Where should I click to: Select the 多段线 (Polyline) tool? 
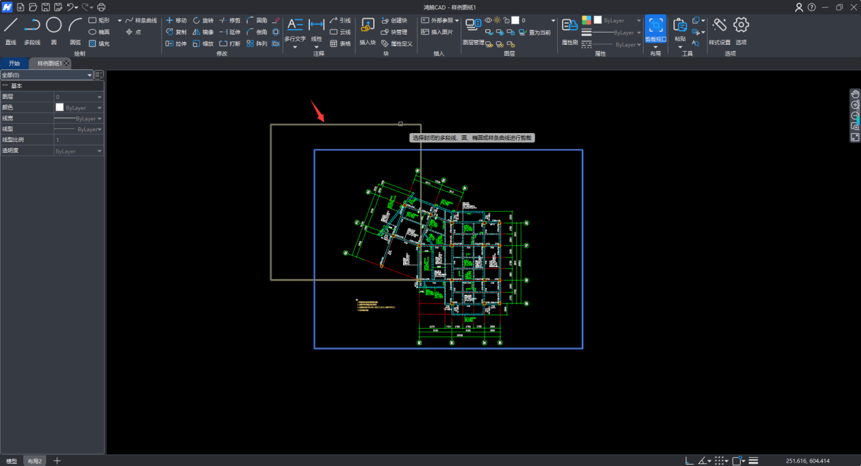click(x=32, y=26)
